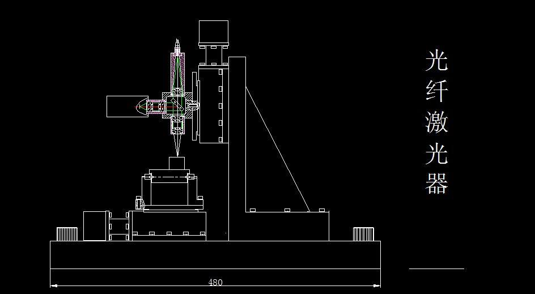
Task: Select the left knurled foot knob
Action: tap(67, 234)
